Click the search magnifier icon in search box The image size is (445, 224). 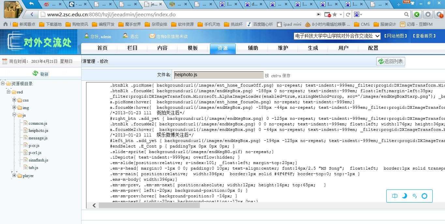pos(407,15)
